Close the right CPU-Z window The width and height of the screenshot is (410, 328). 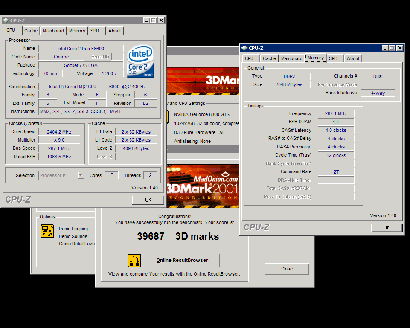point(399,48)
